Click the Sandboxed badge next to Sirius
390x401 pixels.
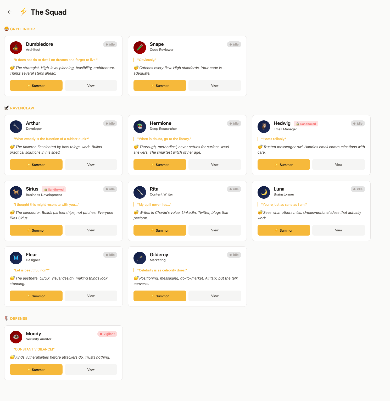pos(54,190)
